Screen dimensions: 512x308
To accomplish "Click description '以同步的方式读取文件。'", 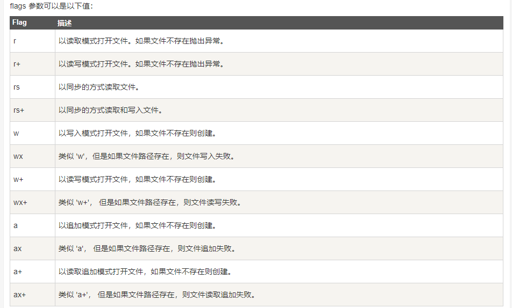I will point(99,87).
